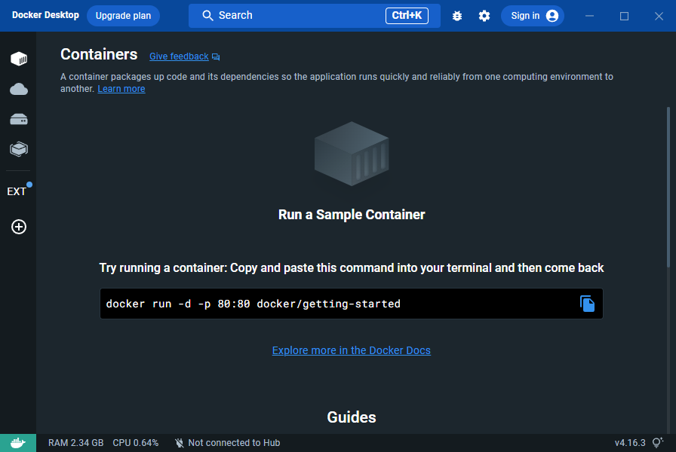The width and height of the screenshot is (676, 452).
Task: Click the Containers page title
Action: (x=99, y=54)
